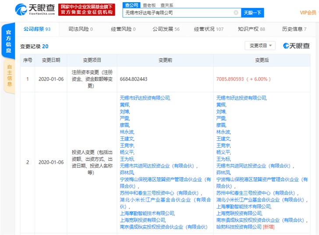Select the 查公司 search tab
The width and height of the screenshot is (319, 235).
tap(131, 5)
